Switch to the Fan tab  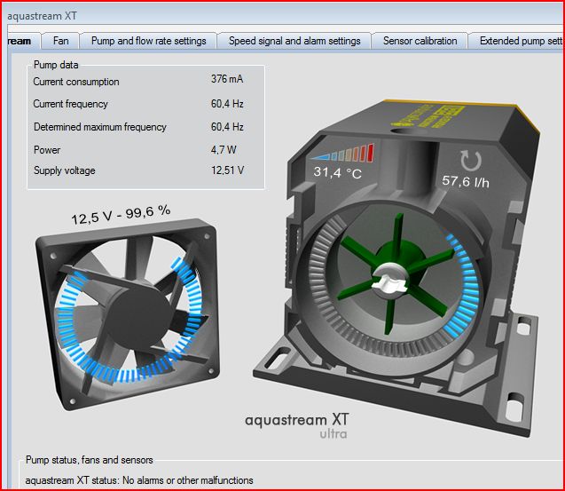[x=60, y=41]
